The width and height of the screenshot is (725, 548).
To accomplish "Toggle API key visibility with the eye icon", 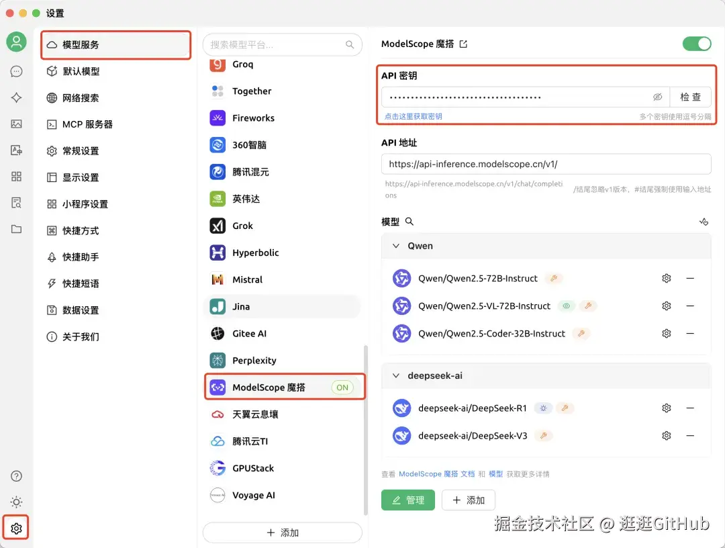I will (x=658, y=97).
